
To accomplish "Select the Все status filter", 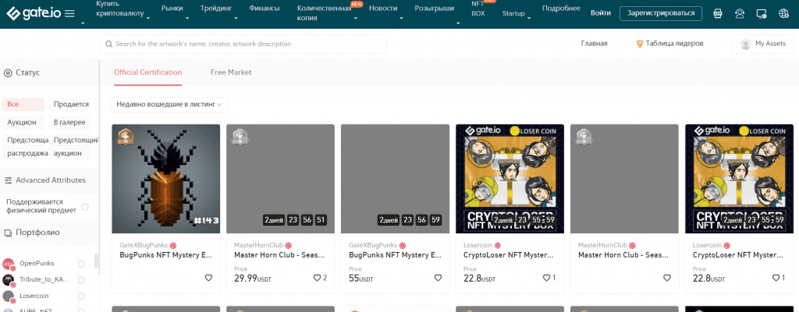I will coord(23,104).
